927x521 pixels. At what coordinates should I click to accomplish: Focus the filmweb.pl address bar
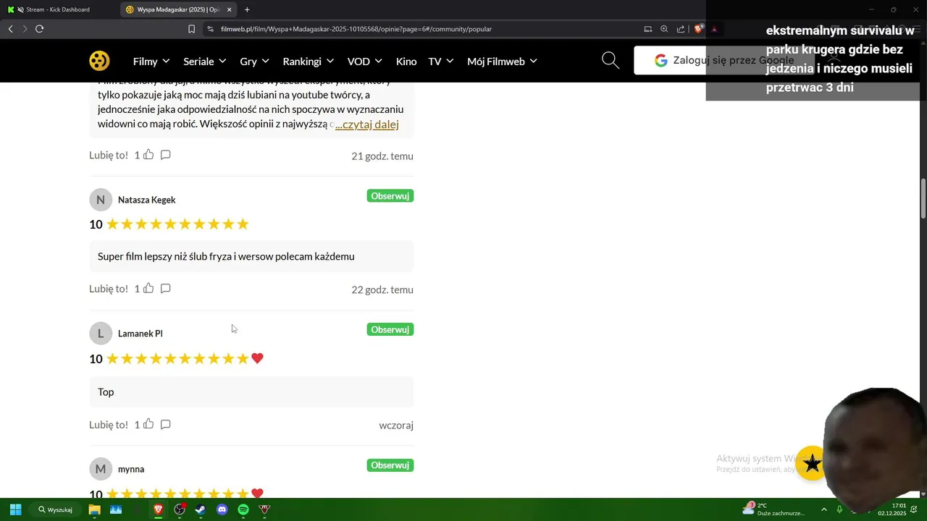420,29
